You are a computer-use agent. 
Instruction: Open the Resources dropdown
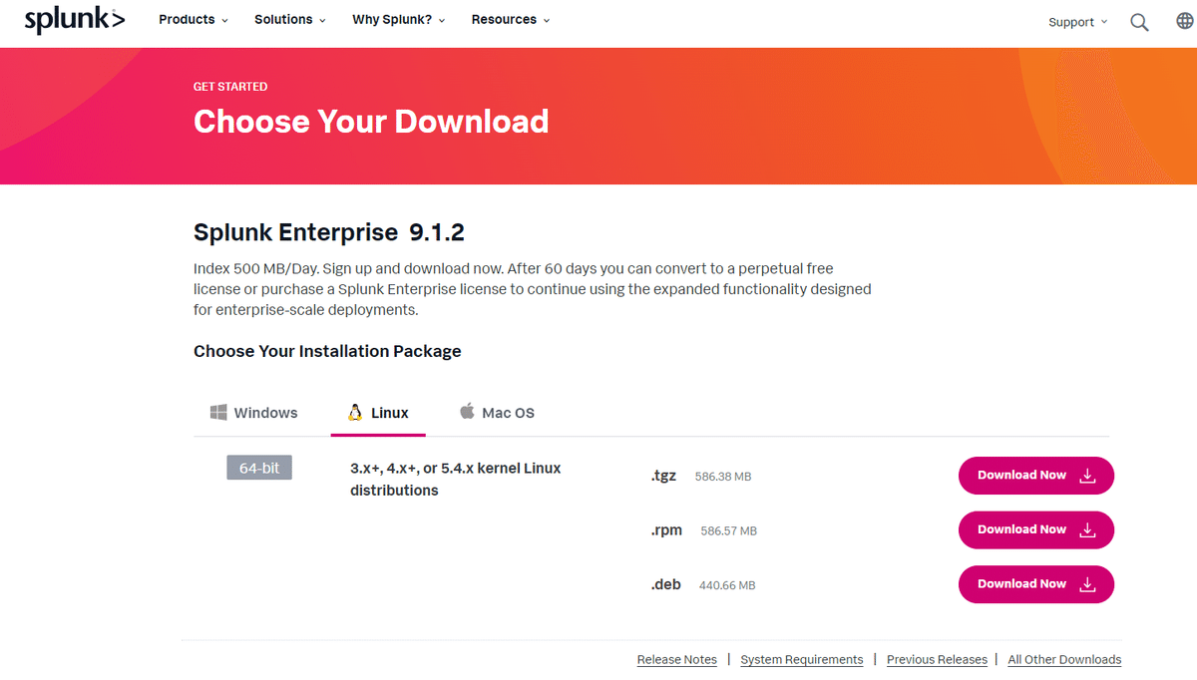click(x=510, y=20)
